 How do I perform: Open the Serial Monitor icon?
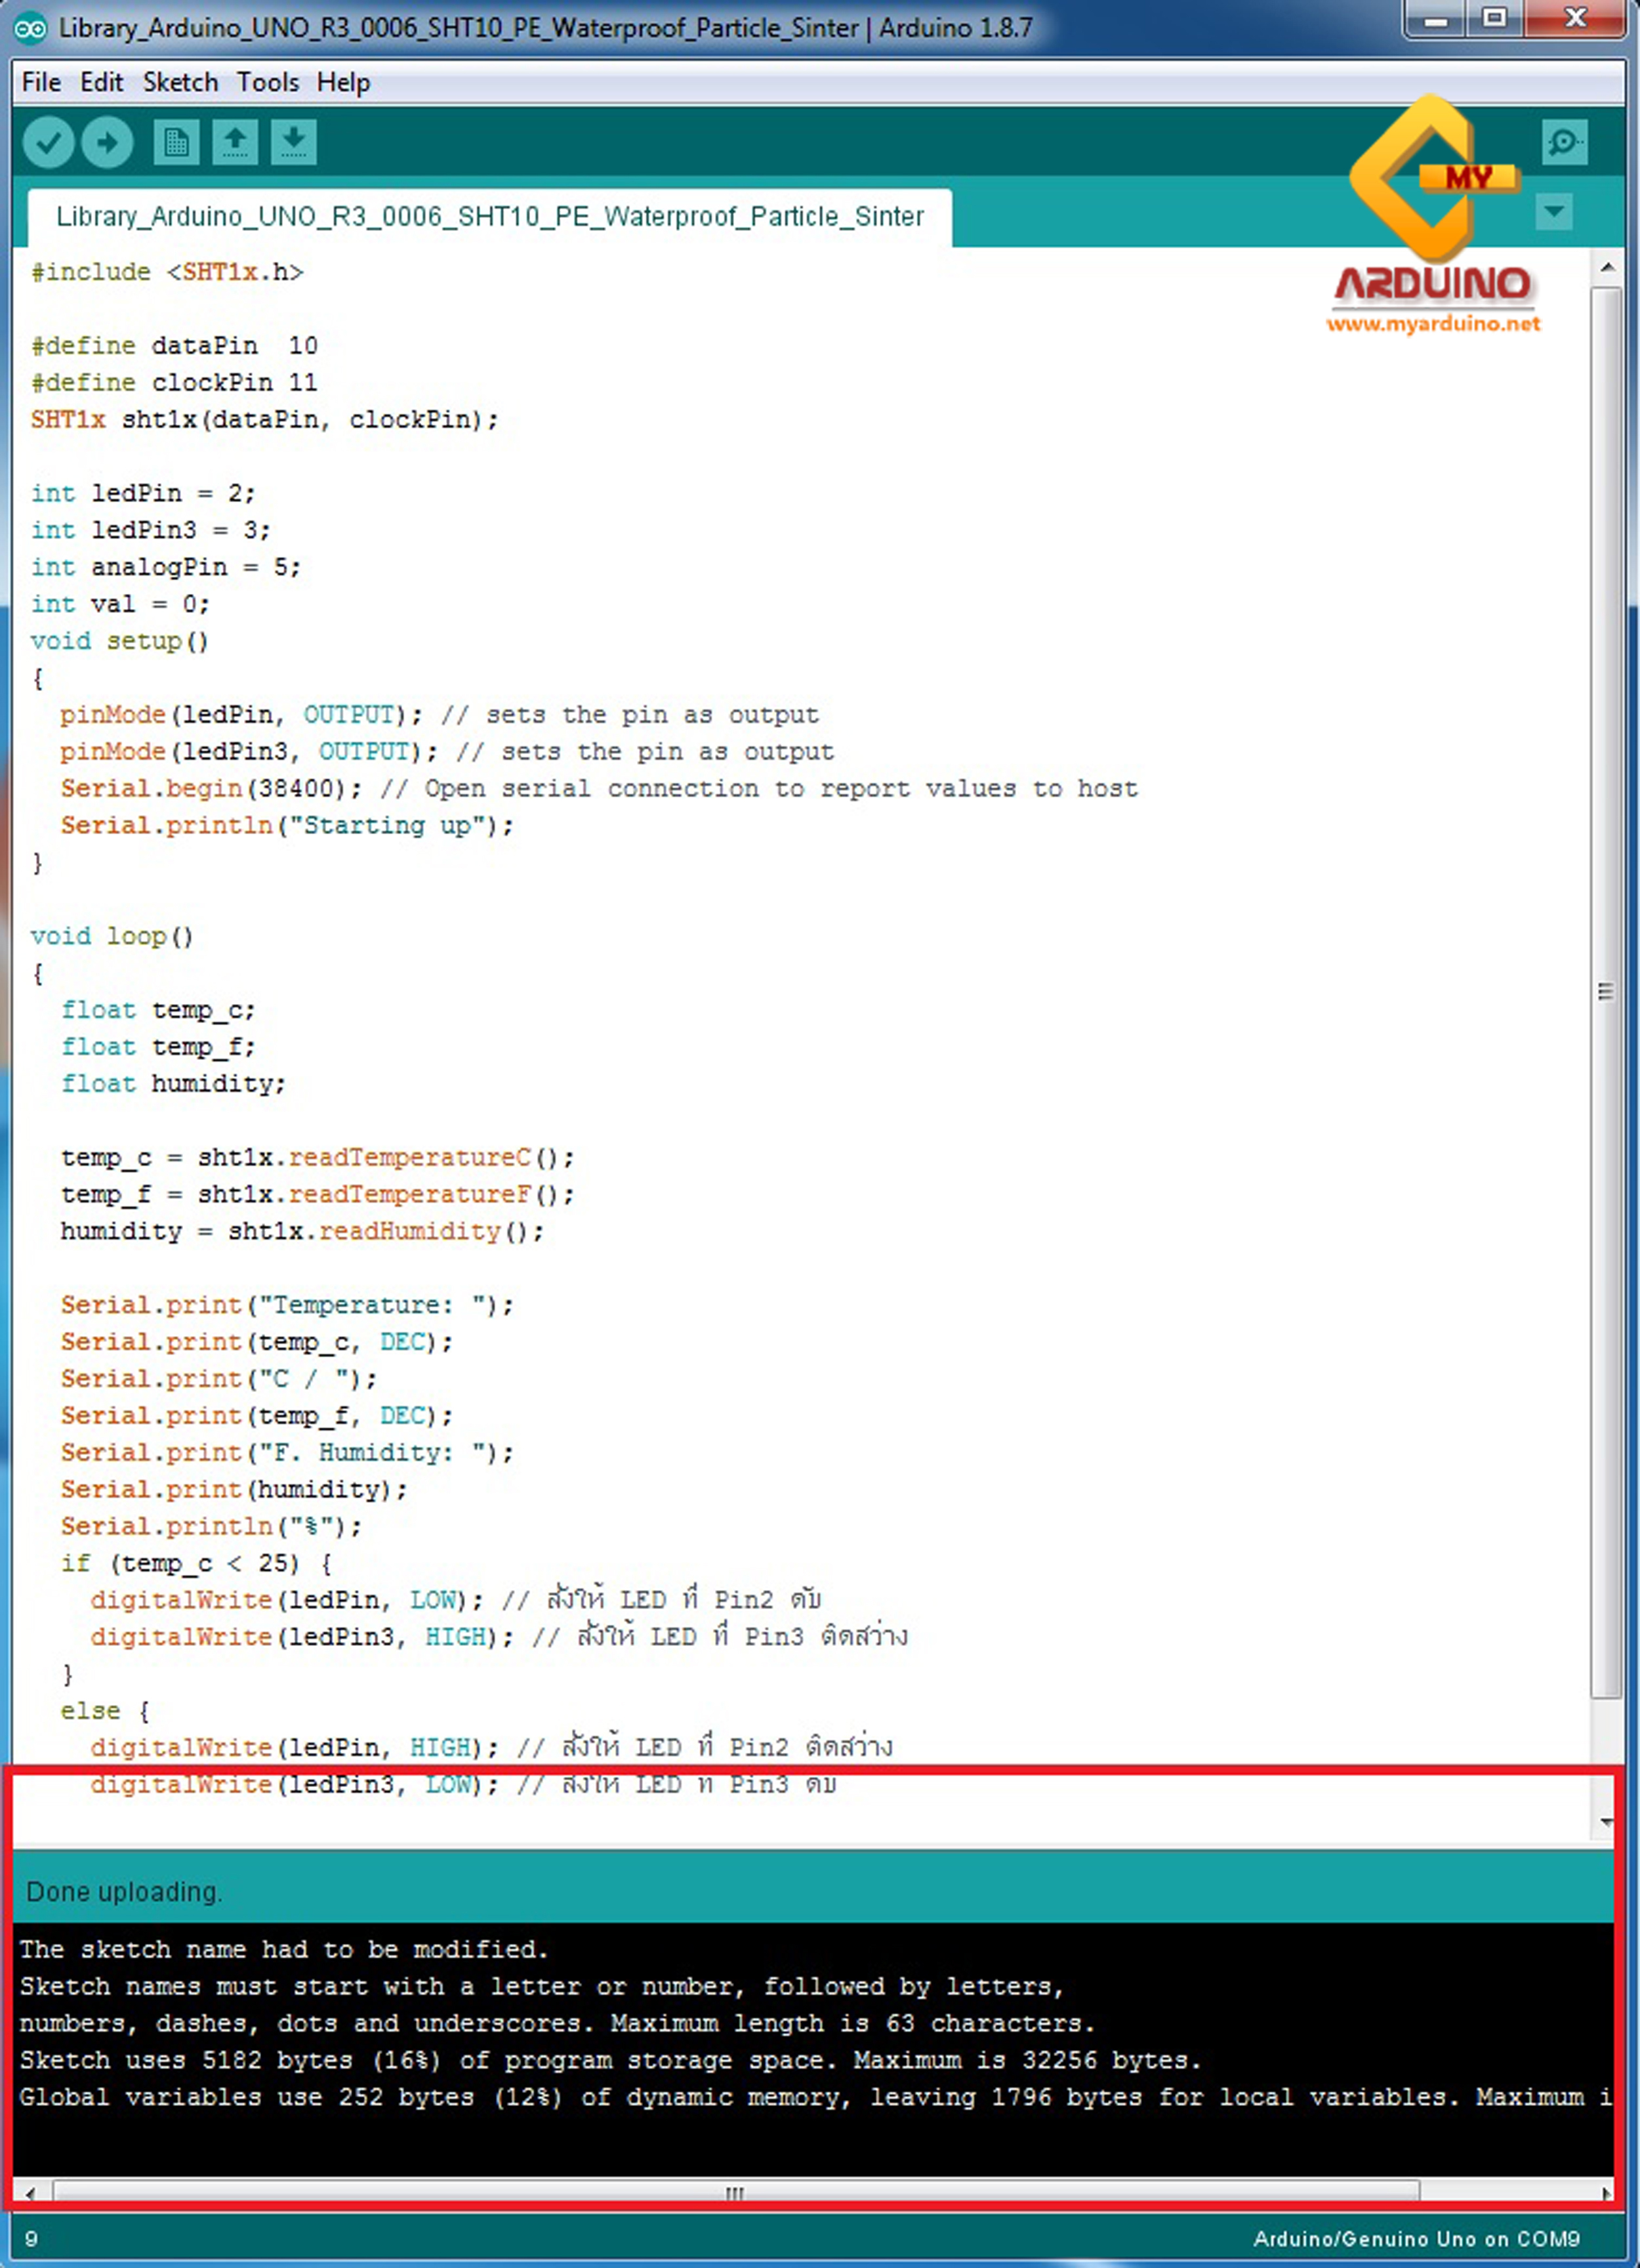(1564, 142)
